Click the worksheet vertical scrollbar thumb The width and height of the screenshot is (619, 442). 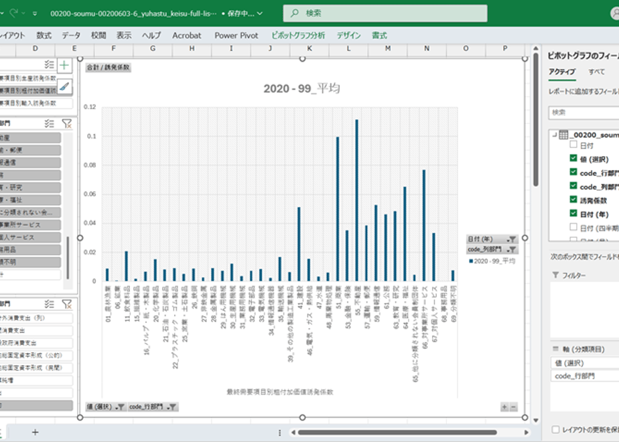point(536,119)
